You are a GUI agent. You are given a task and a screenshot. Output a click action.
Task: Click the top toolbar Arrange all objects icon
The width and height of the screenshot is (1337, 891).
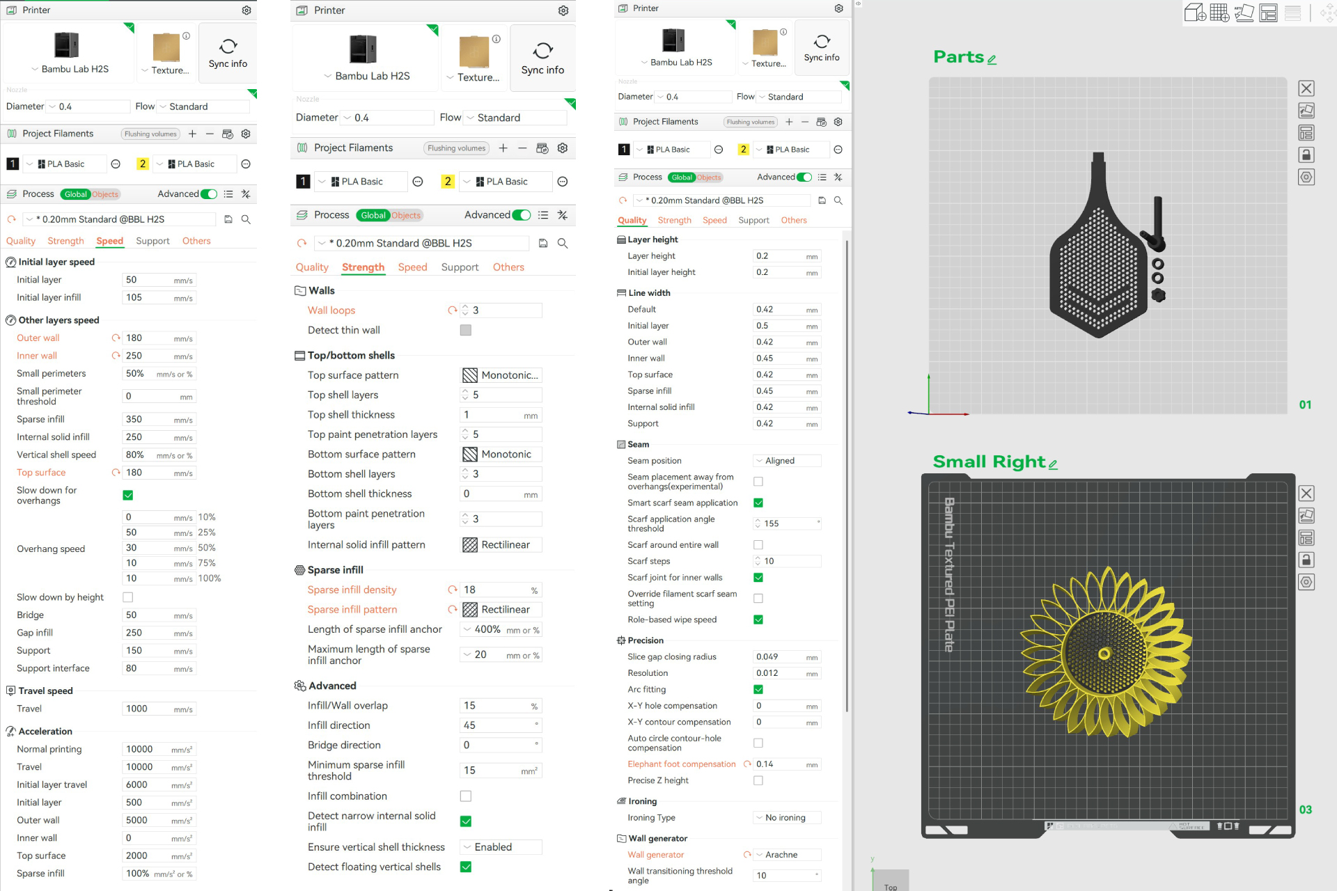(1268, 13)
